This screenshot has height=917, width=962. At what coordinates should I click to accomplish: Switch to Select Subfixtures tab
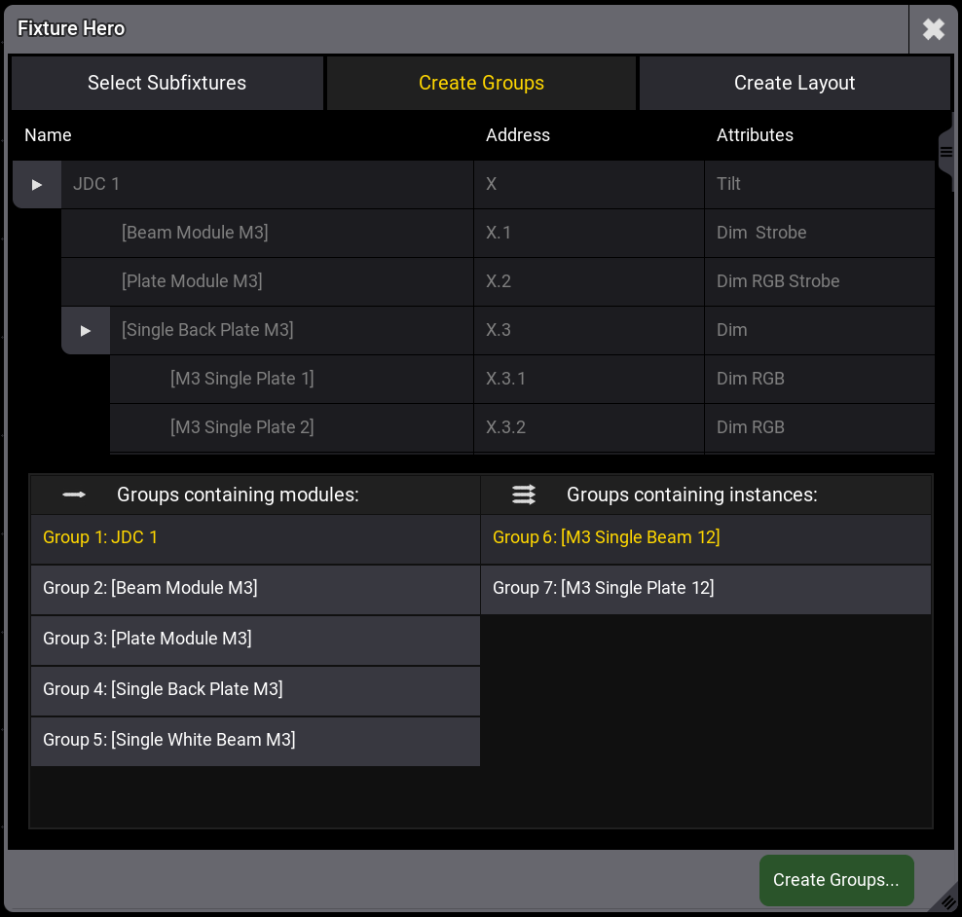(166, 83)
